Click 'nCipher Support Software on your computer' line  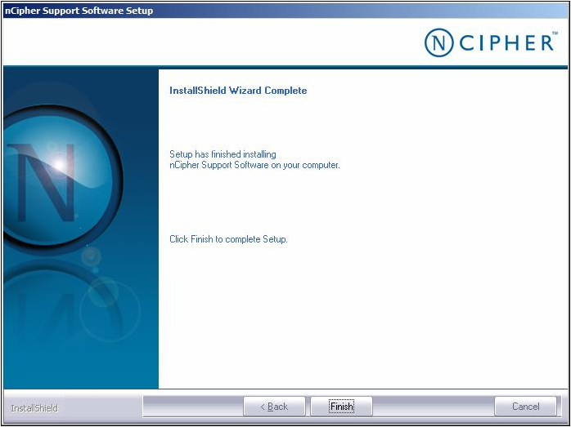point(254,165)
